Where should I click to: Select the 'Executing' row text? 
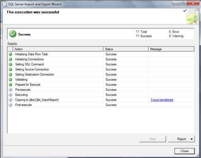pyautogui.click(x=21, y=95)
